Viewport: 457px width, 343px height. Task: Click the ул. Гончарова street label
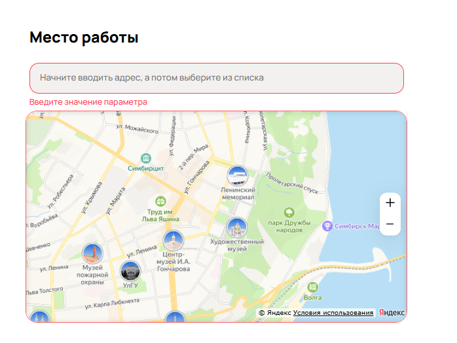click(196, 177)
